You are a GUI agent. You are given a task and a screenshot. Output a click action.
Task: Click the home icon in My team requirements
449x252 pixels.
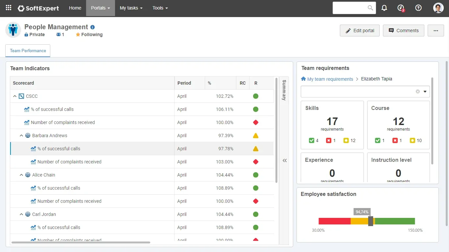[x=303, y=79]
